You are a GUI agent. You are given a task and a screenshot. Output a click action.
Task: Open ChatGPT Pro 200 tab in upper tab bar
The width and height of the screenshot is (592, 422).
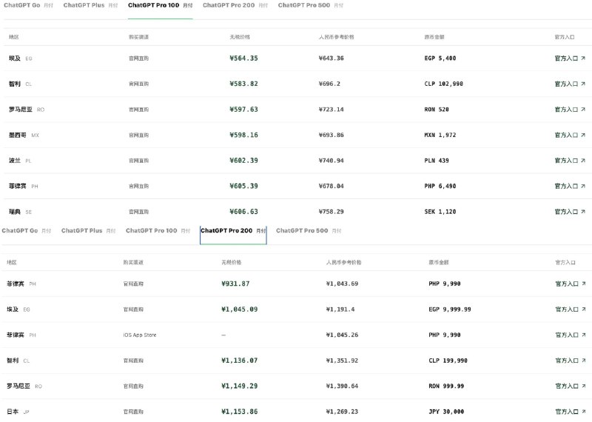[235, 5]
